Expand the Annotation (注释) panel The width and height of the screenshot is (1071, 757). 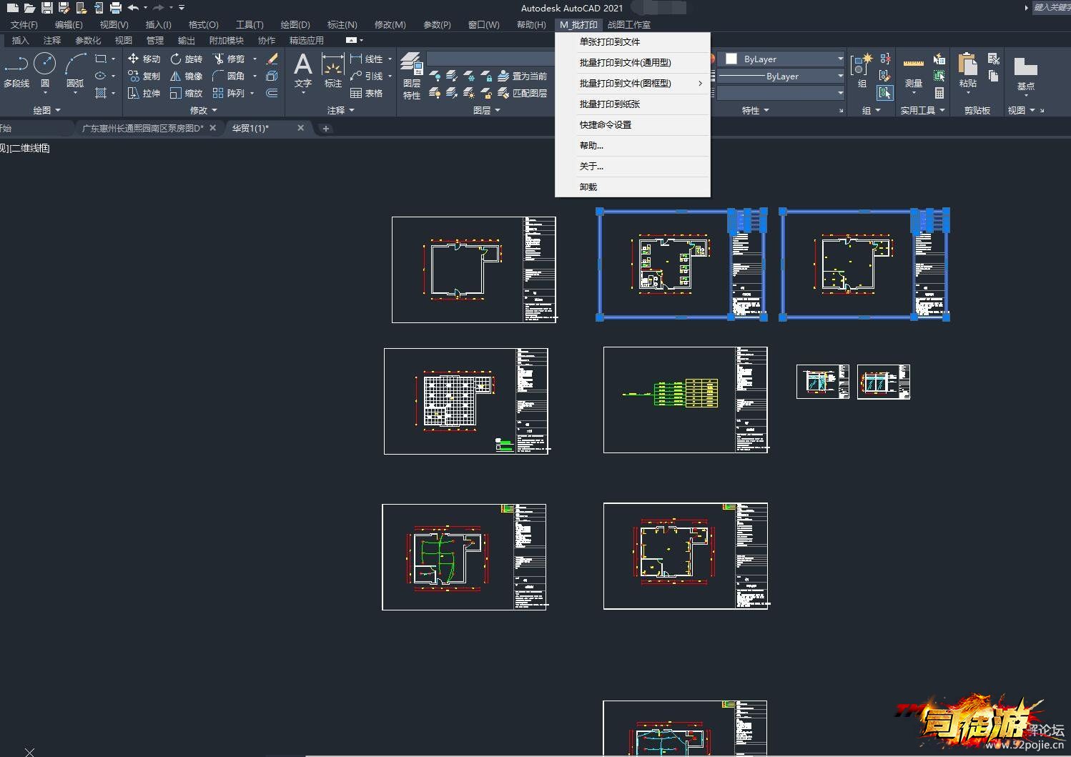341,110
